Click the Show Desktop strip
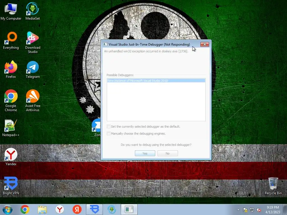 [285, 209]
